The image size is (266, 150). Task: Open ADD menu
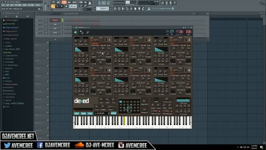pyautogui.click(x=12, y=5)
